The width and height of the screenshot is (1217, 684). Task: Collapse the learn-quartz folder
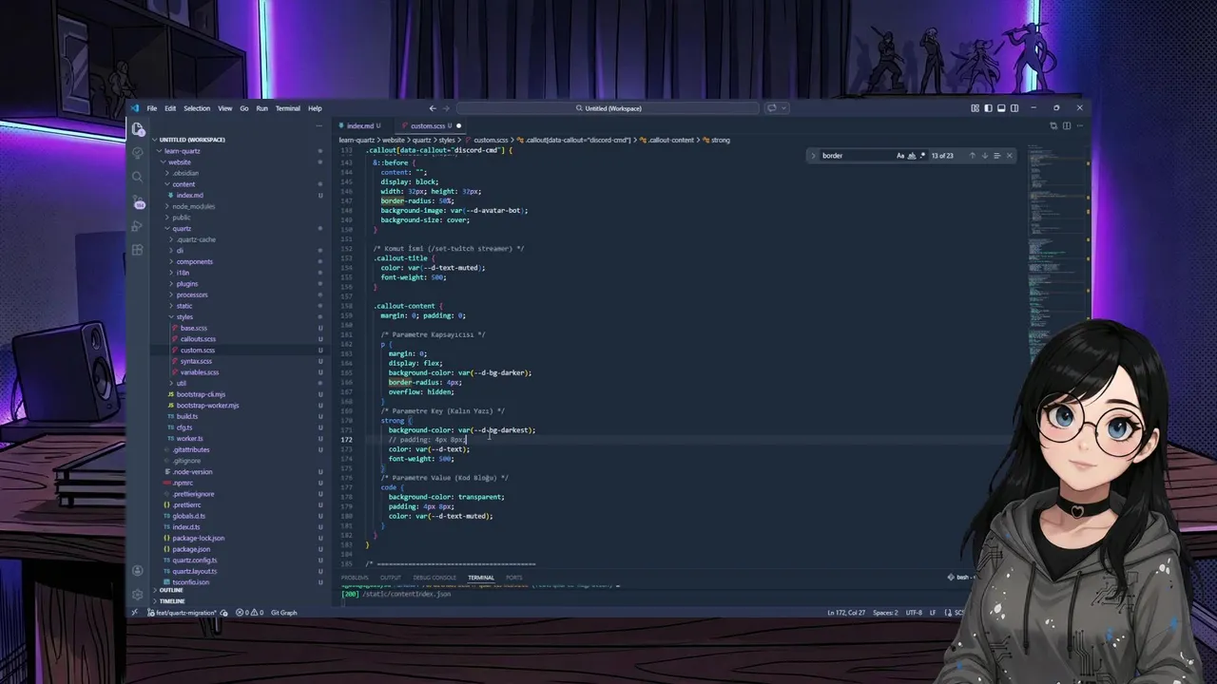[x=182, y=151]
